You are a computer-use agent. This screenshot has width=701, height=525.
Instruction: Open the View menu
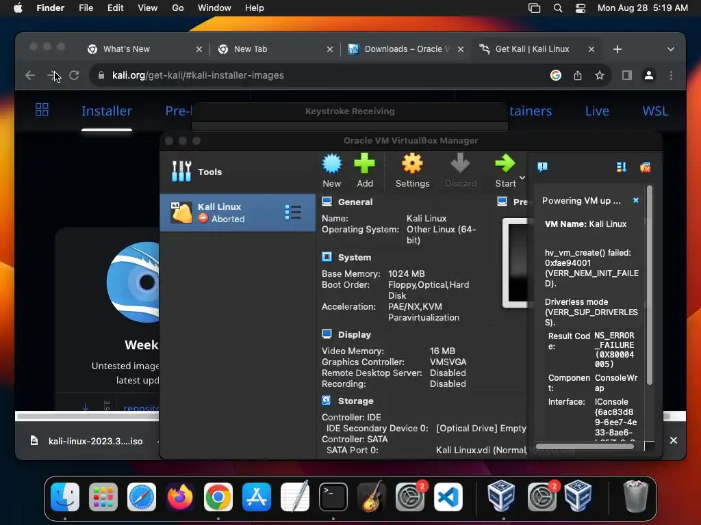148,8
